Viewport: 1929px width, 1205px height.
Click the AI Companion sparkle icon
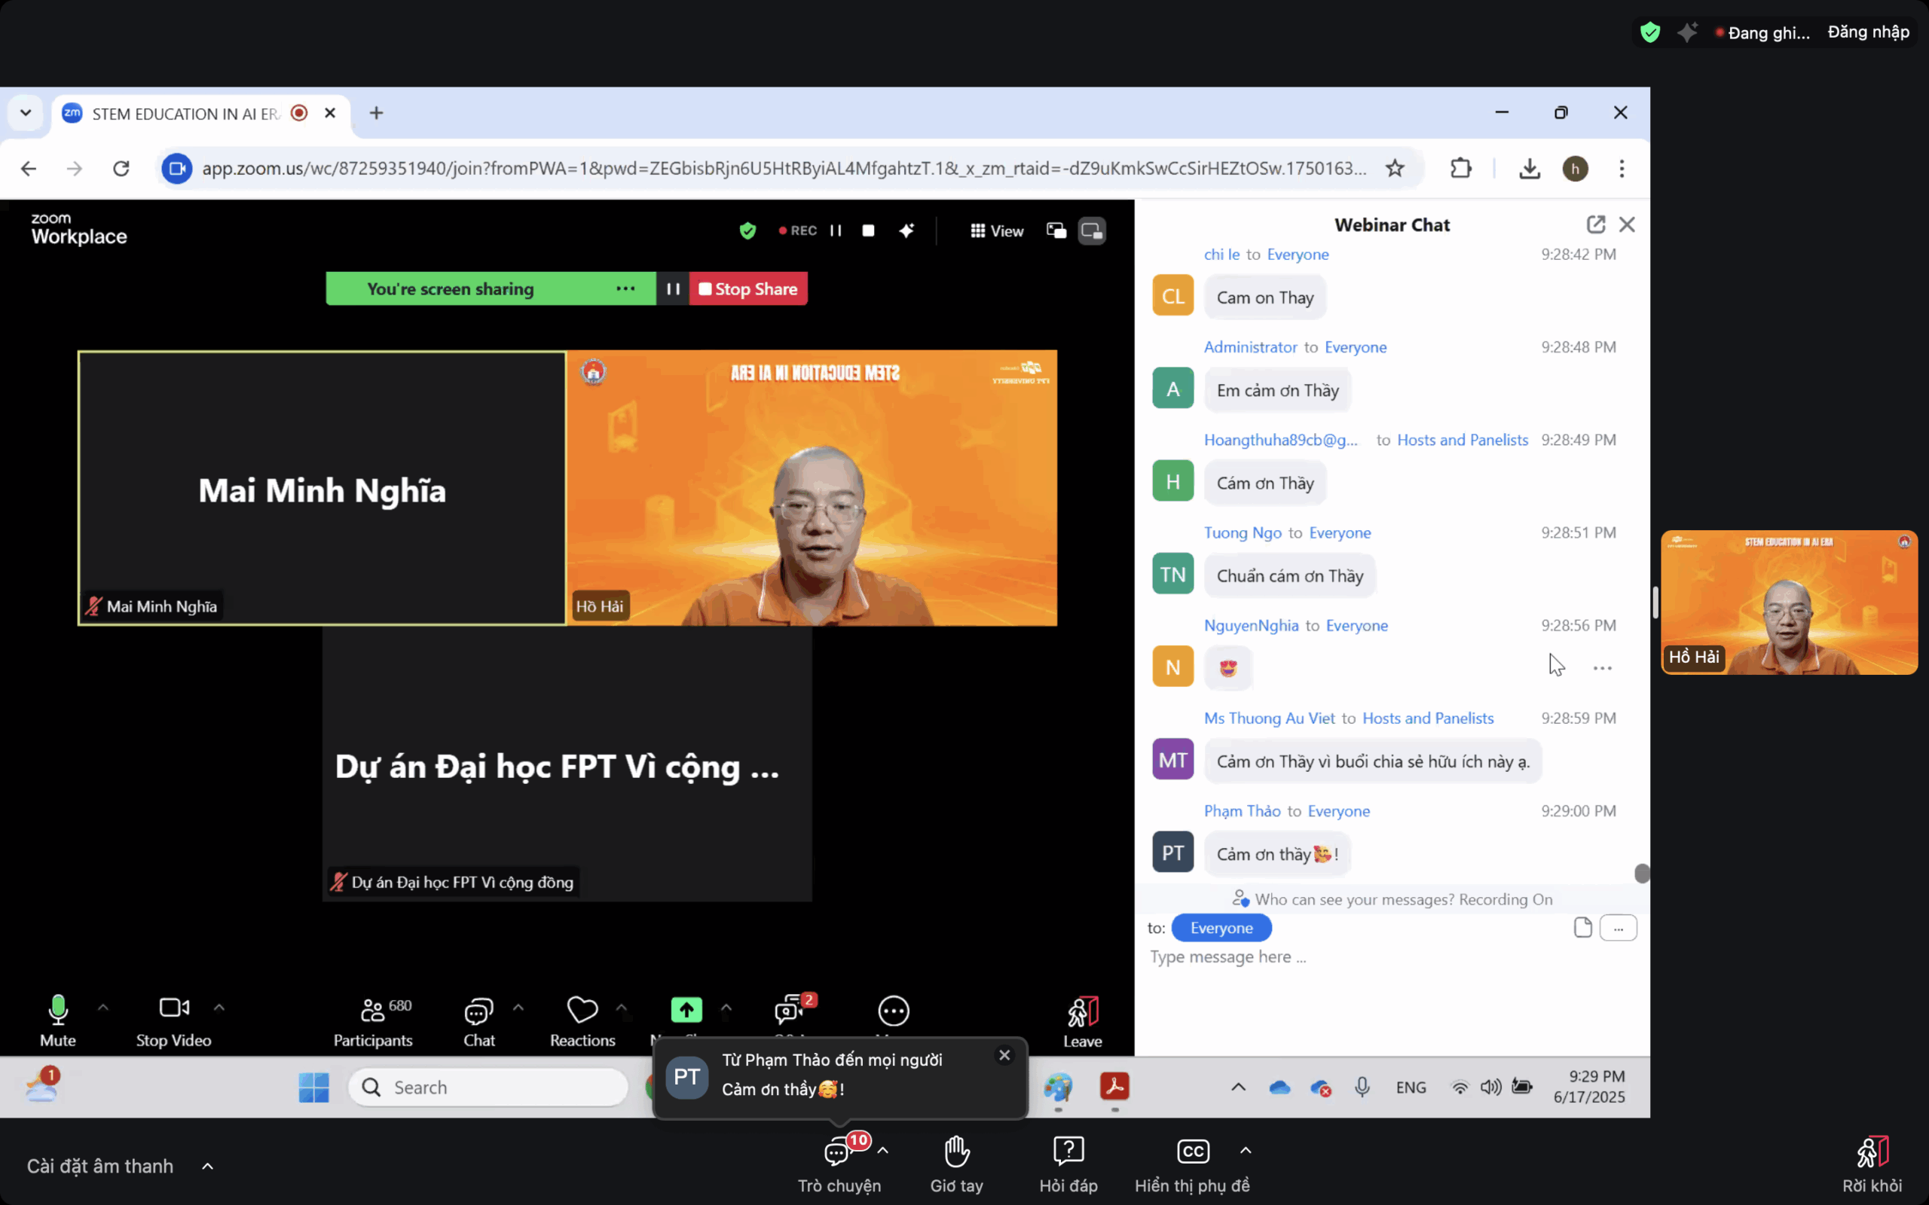point(906,231)
